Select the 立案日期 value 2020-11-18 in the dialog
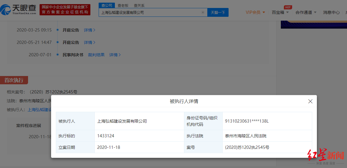This screenshot has width=347, height=168. (109, 147)
